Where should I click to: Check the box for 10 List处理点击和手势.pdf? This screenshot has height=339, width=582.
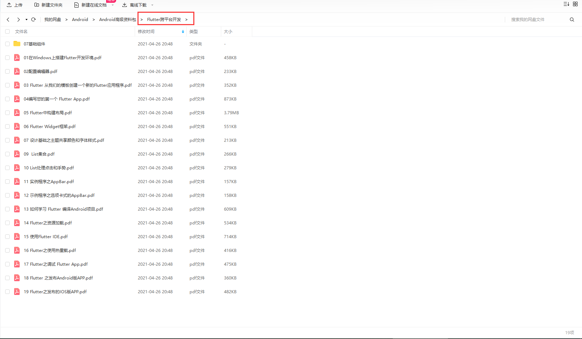pos(7,168)
